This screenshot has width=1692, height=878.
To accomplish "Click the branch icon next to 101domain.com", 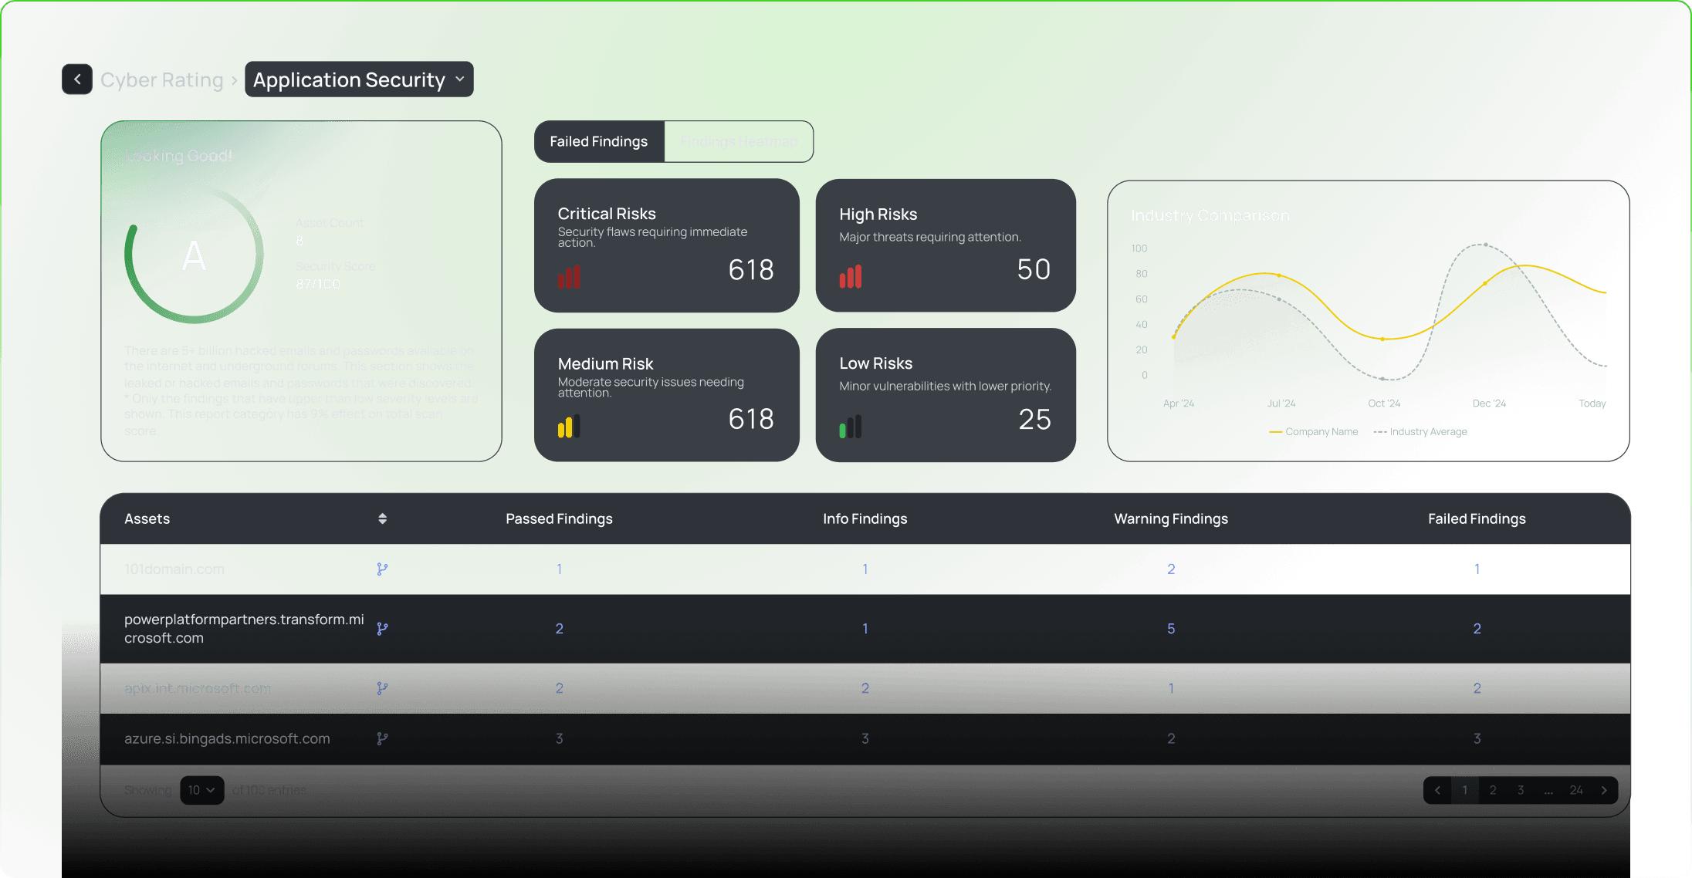I will pos(382,569).
